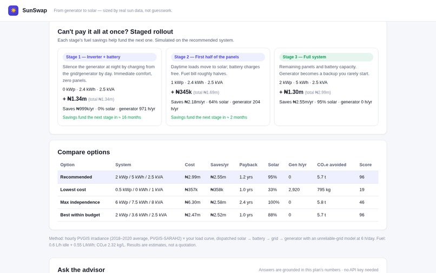Click the Option column header
Viewport: 436px width, 273px height.
coord(67,165)
